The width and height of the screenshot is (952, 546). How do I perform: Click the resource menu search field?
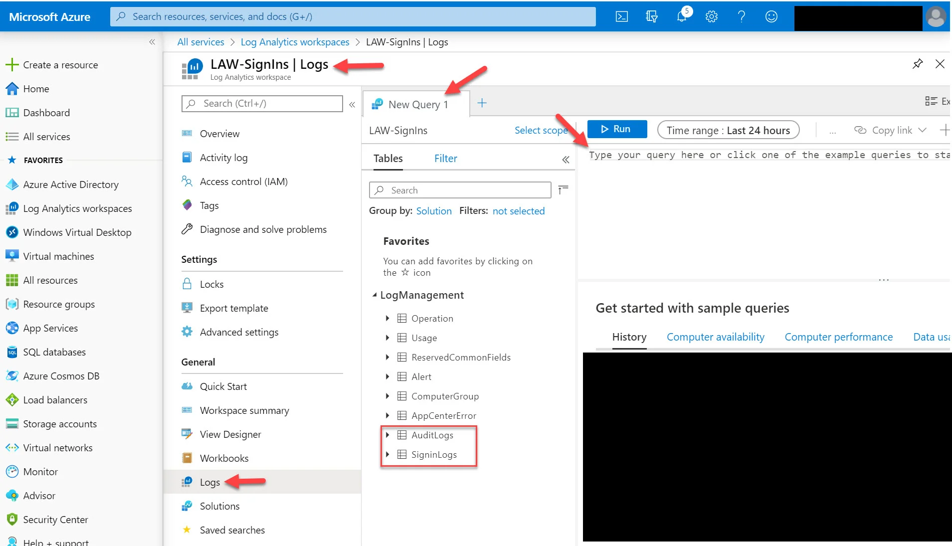pyautogui.click(x=262, y=104)
